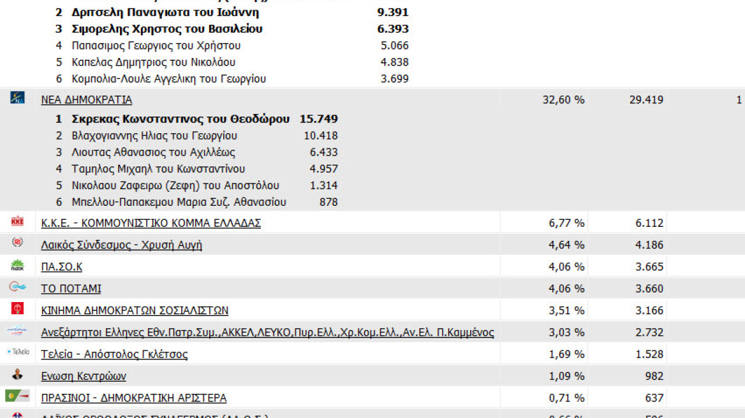This screenshot has height=418, width=745.
Task: Click the 3.660 votes cell for ΤΟ ΠΟΤΑΜΙ
Action: tap(649, 289)
